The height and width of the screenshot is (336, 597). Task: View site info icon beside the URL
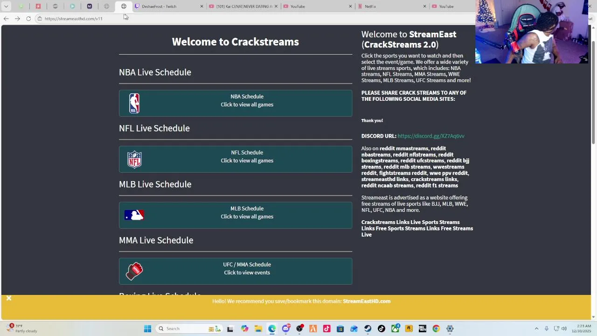pyautogui.click(x=40, y=19)
